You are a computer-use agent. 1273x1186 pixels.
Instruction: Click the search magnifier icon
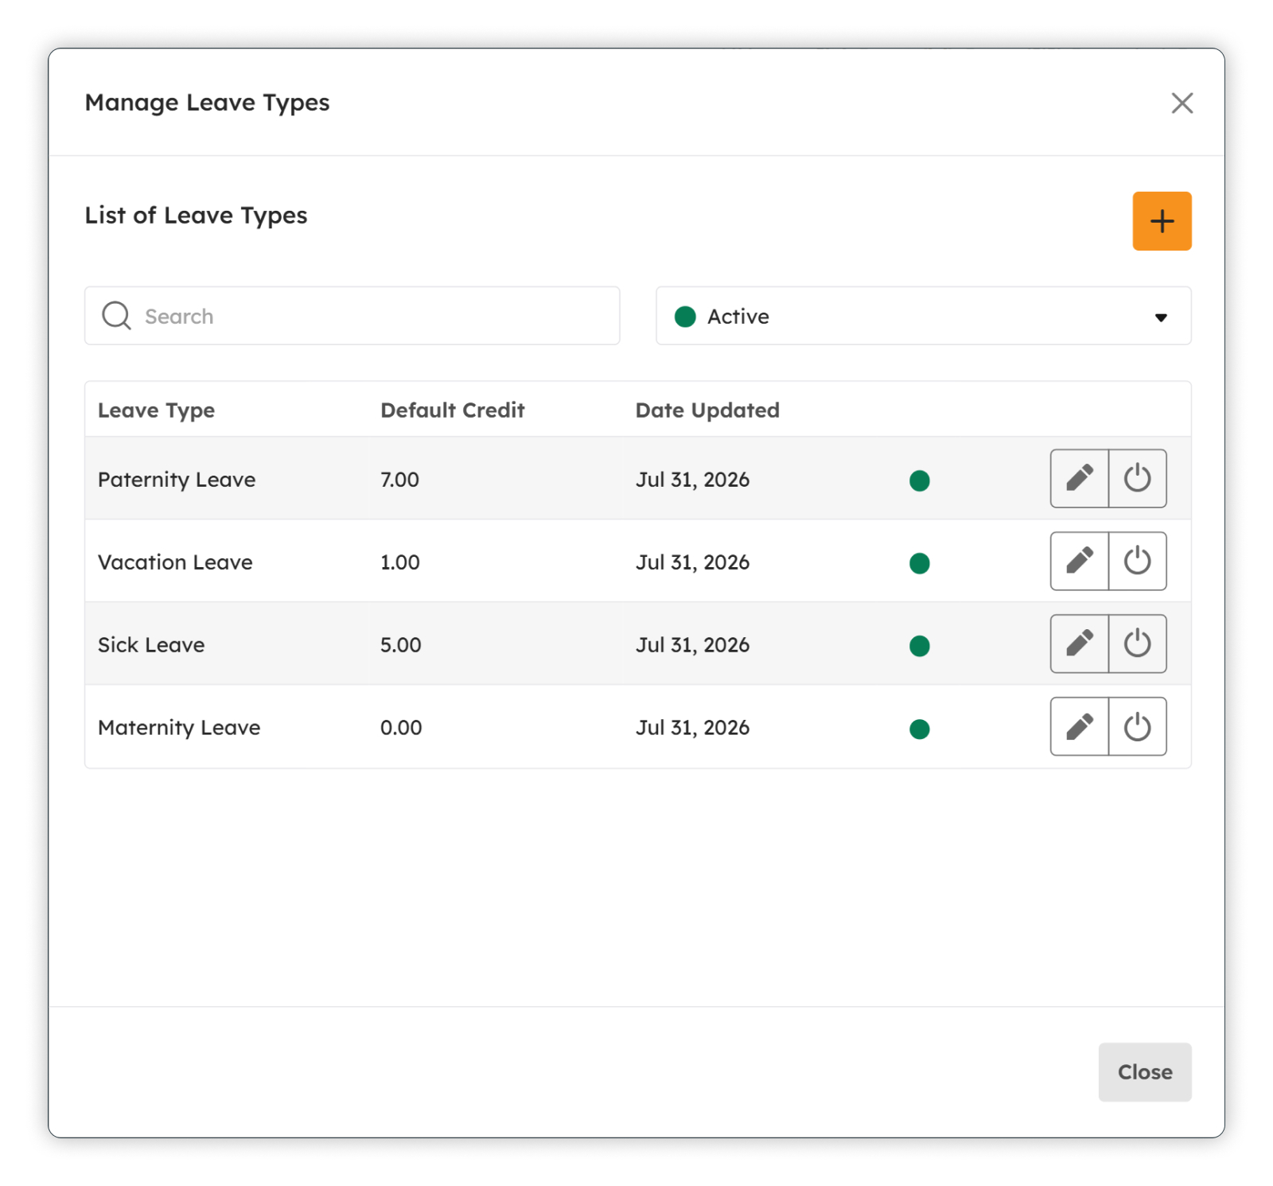click(x=116, y=316)
